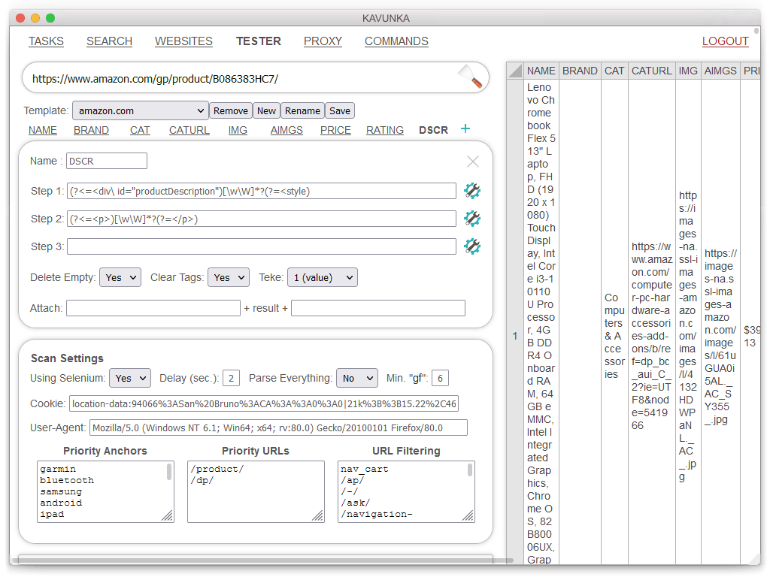Screen dimensions: 770x577
Task: Close the DSCR field editor panel
Action: coord(473,162)
